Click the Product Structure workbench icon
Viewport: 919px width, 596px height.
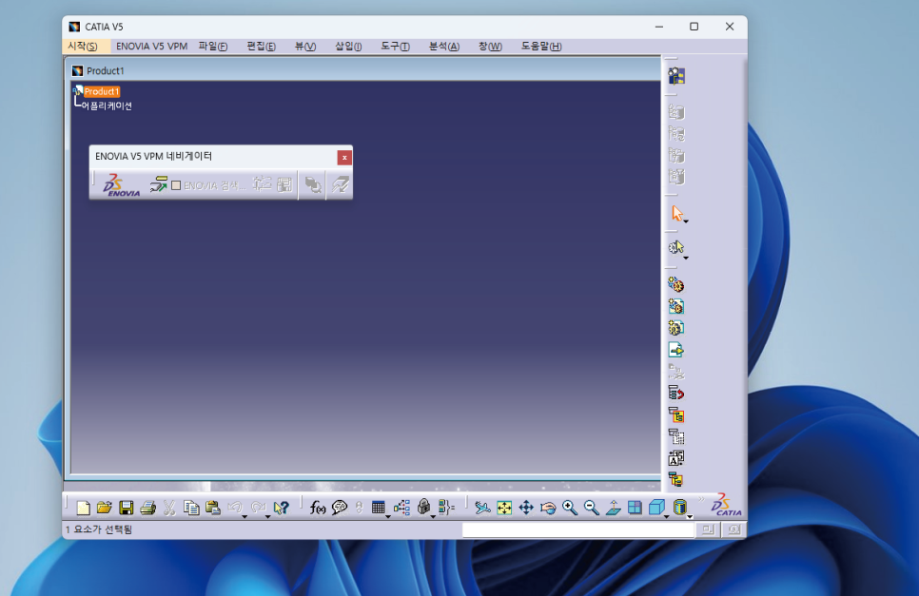(x=676, y=75)
